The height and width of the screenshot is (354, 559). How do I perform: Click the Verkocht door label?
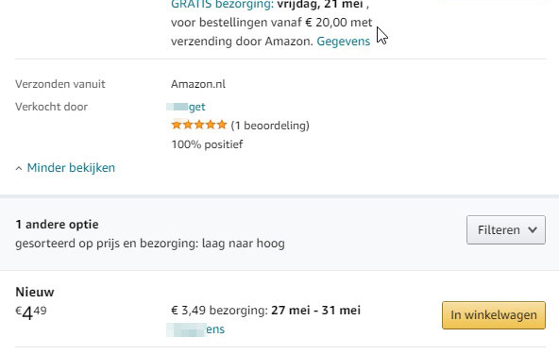click(51, 107)
